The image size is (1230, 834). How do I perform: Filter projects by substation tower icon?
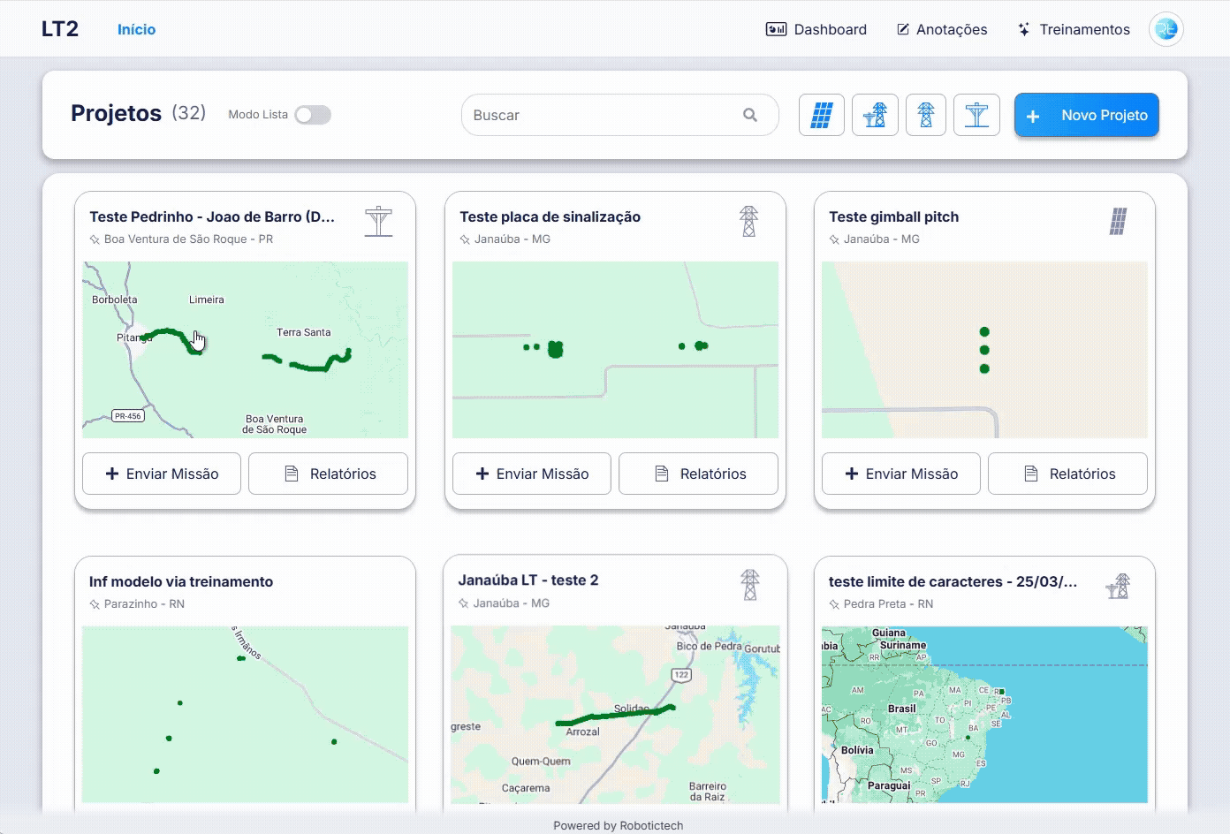click(x=875, y=115)
